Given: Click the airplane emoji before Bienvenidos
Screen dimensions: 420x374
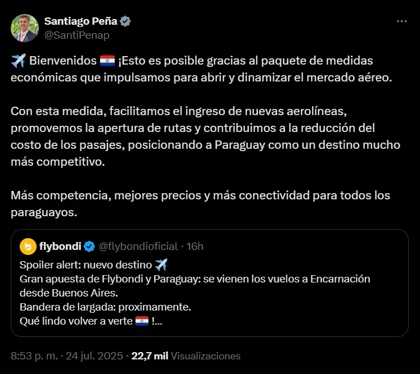Looking at the screenshot, I should (18, 61).
